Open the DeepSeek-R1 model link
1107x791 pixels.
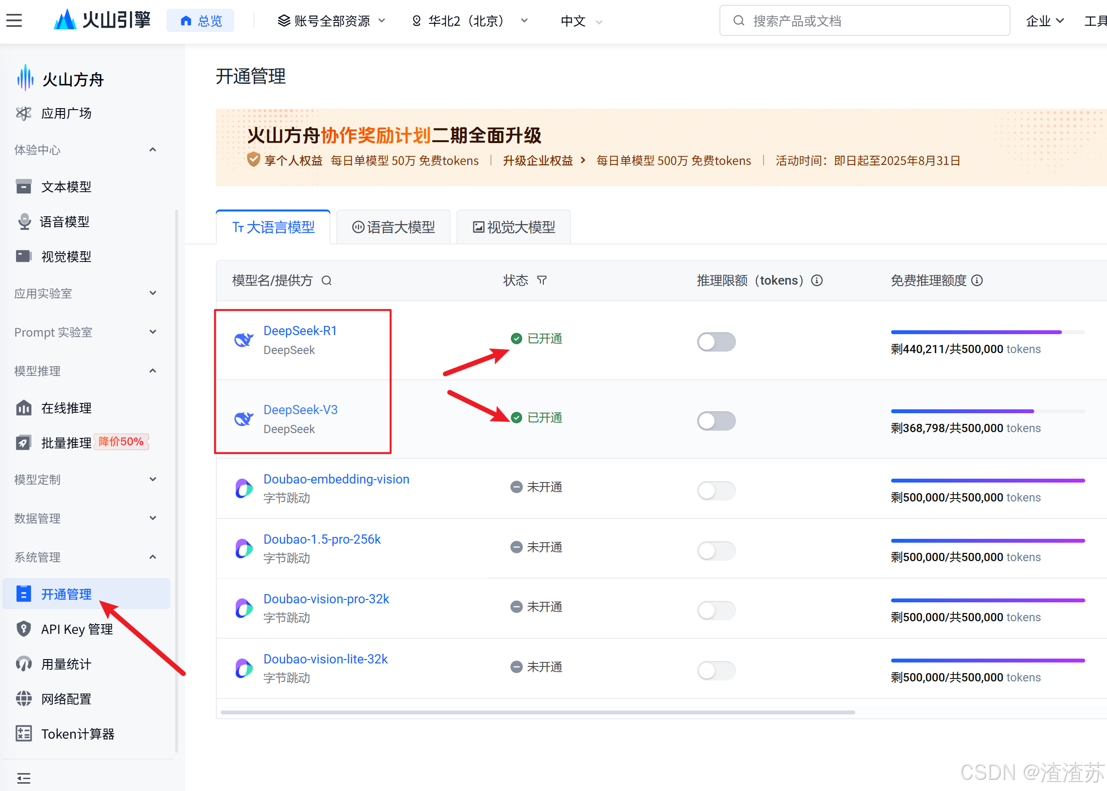coord(300,331)
